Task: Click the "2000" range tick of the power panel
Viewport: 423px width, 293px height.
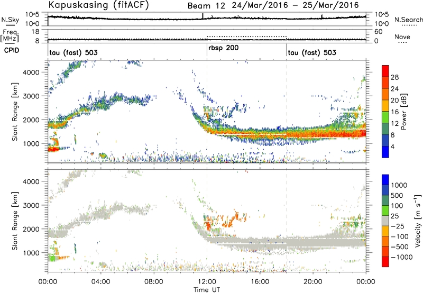Action: tap(31, 120)
